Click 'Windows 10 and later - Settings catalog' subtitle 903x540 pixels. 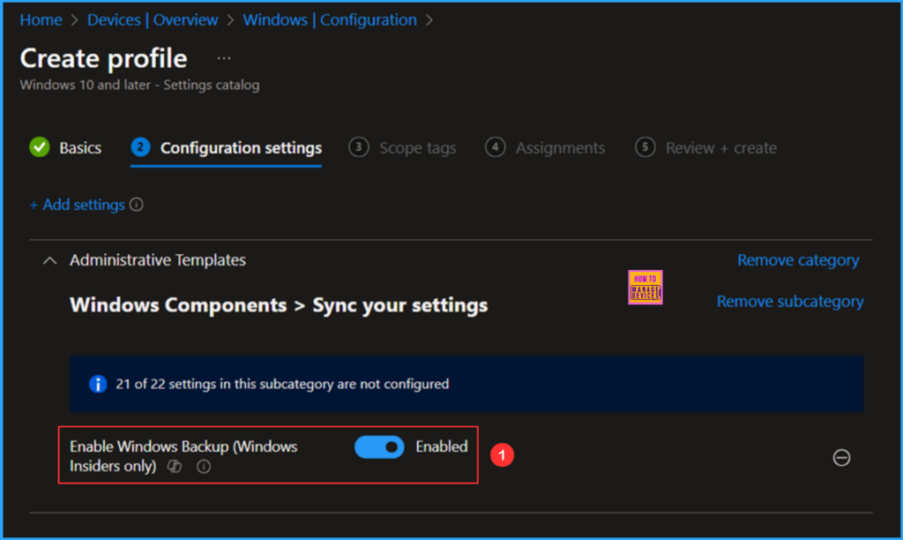click(140, 85)
